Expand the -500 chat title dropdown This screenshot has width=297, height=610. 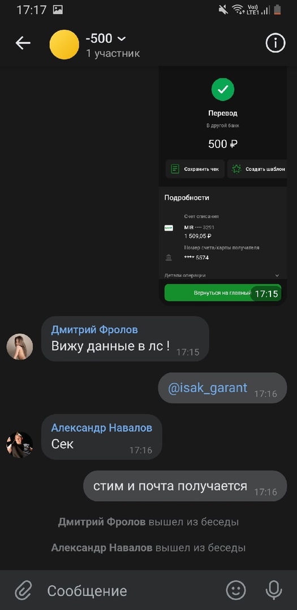(x=122, y=38)
